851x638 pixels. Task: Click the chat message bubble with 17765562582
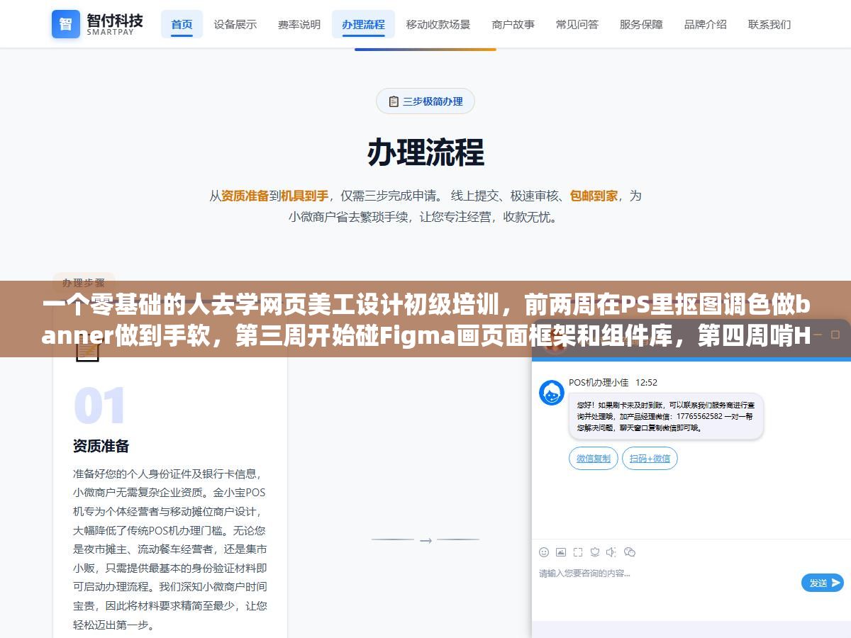tap(666, 416)
